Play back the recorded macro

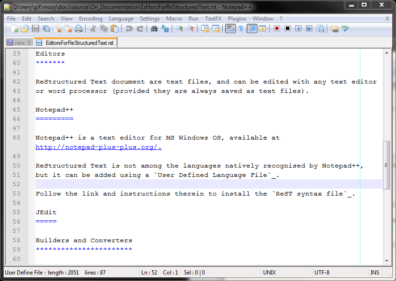(x=299, y=28)
